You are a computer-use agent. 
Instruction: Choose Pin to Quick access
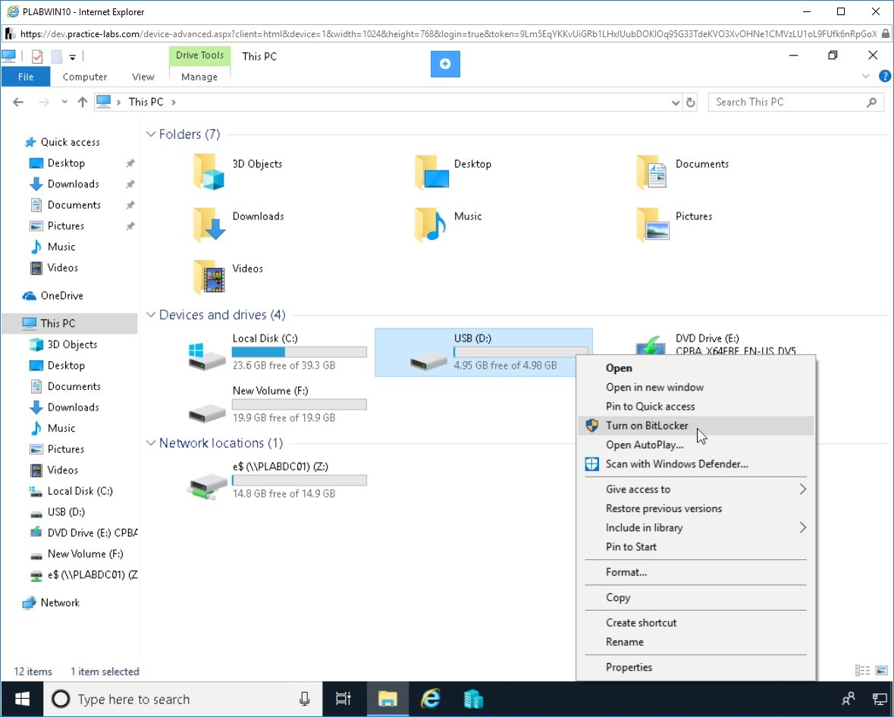click(x=695, y=406)
